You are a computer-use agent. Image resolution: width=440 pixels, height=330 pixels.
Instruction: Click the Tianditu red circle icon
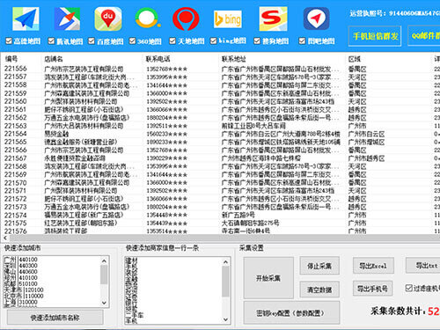[186, 19]
